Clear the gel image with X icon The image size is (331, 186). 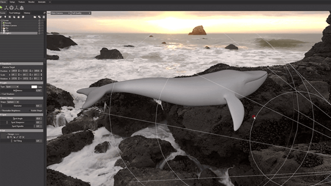[x=23, y=137]
